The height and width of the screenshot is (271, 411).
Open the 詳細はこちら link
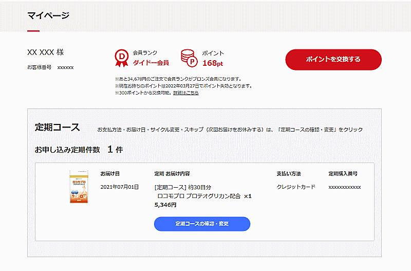point(185,93)
